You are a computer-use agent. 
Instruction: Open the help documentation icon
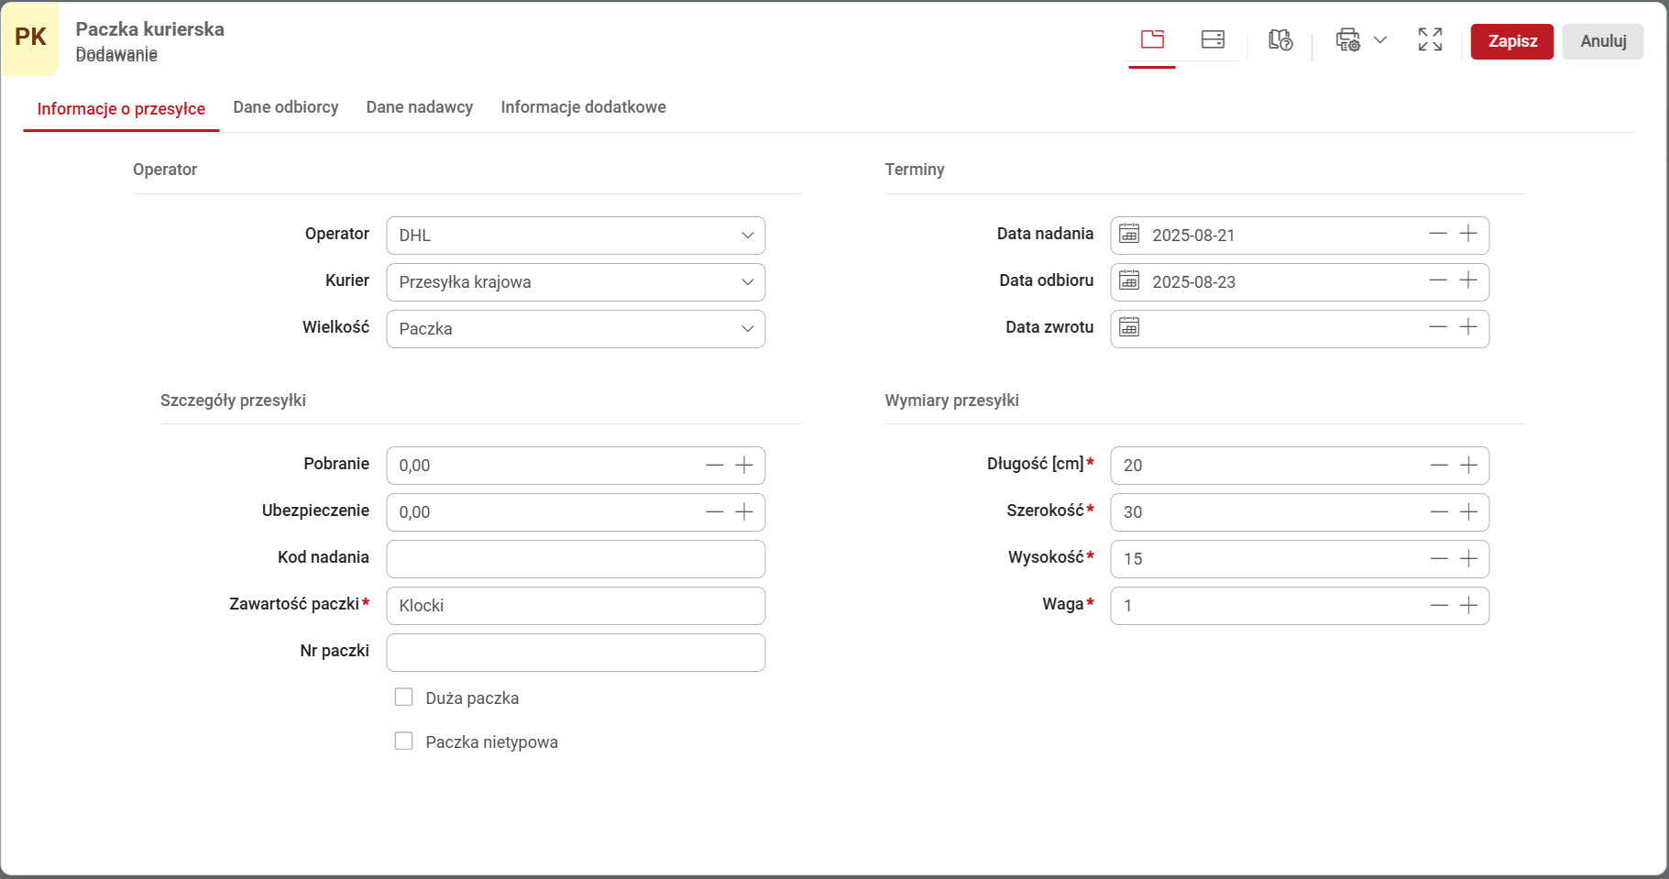click(1279, 40)
